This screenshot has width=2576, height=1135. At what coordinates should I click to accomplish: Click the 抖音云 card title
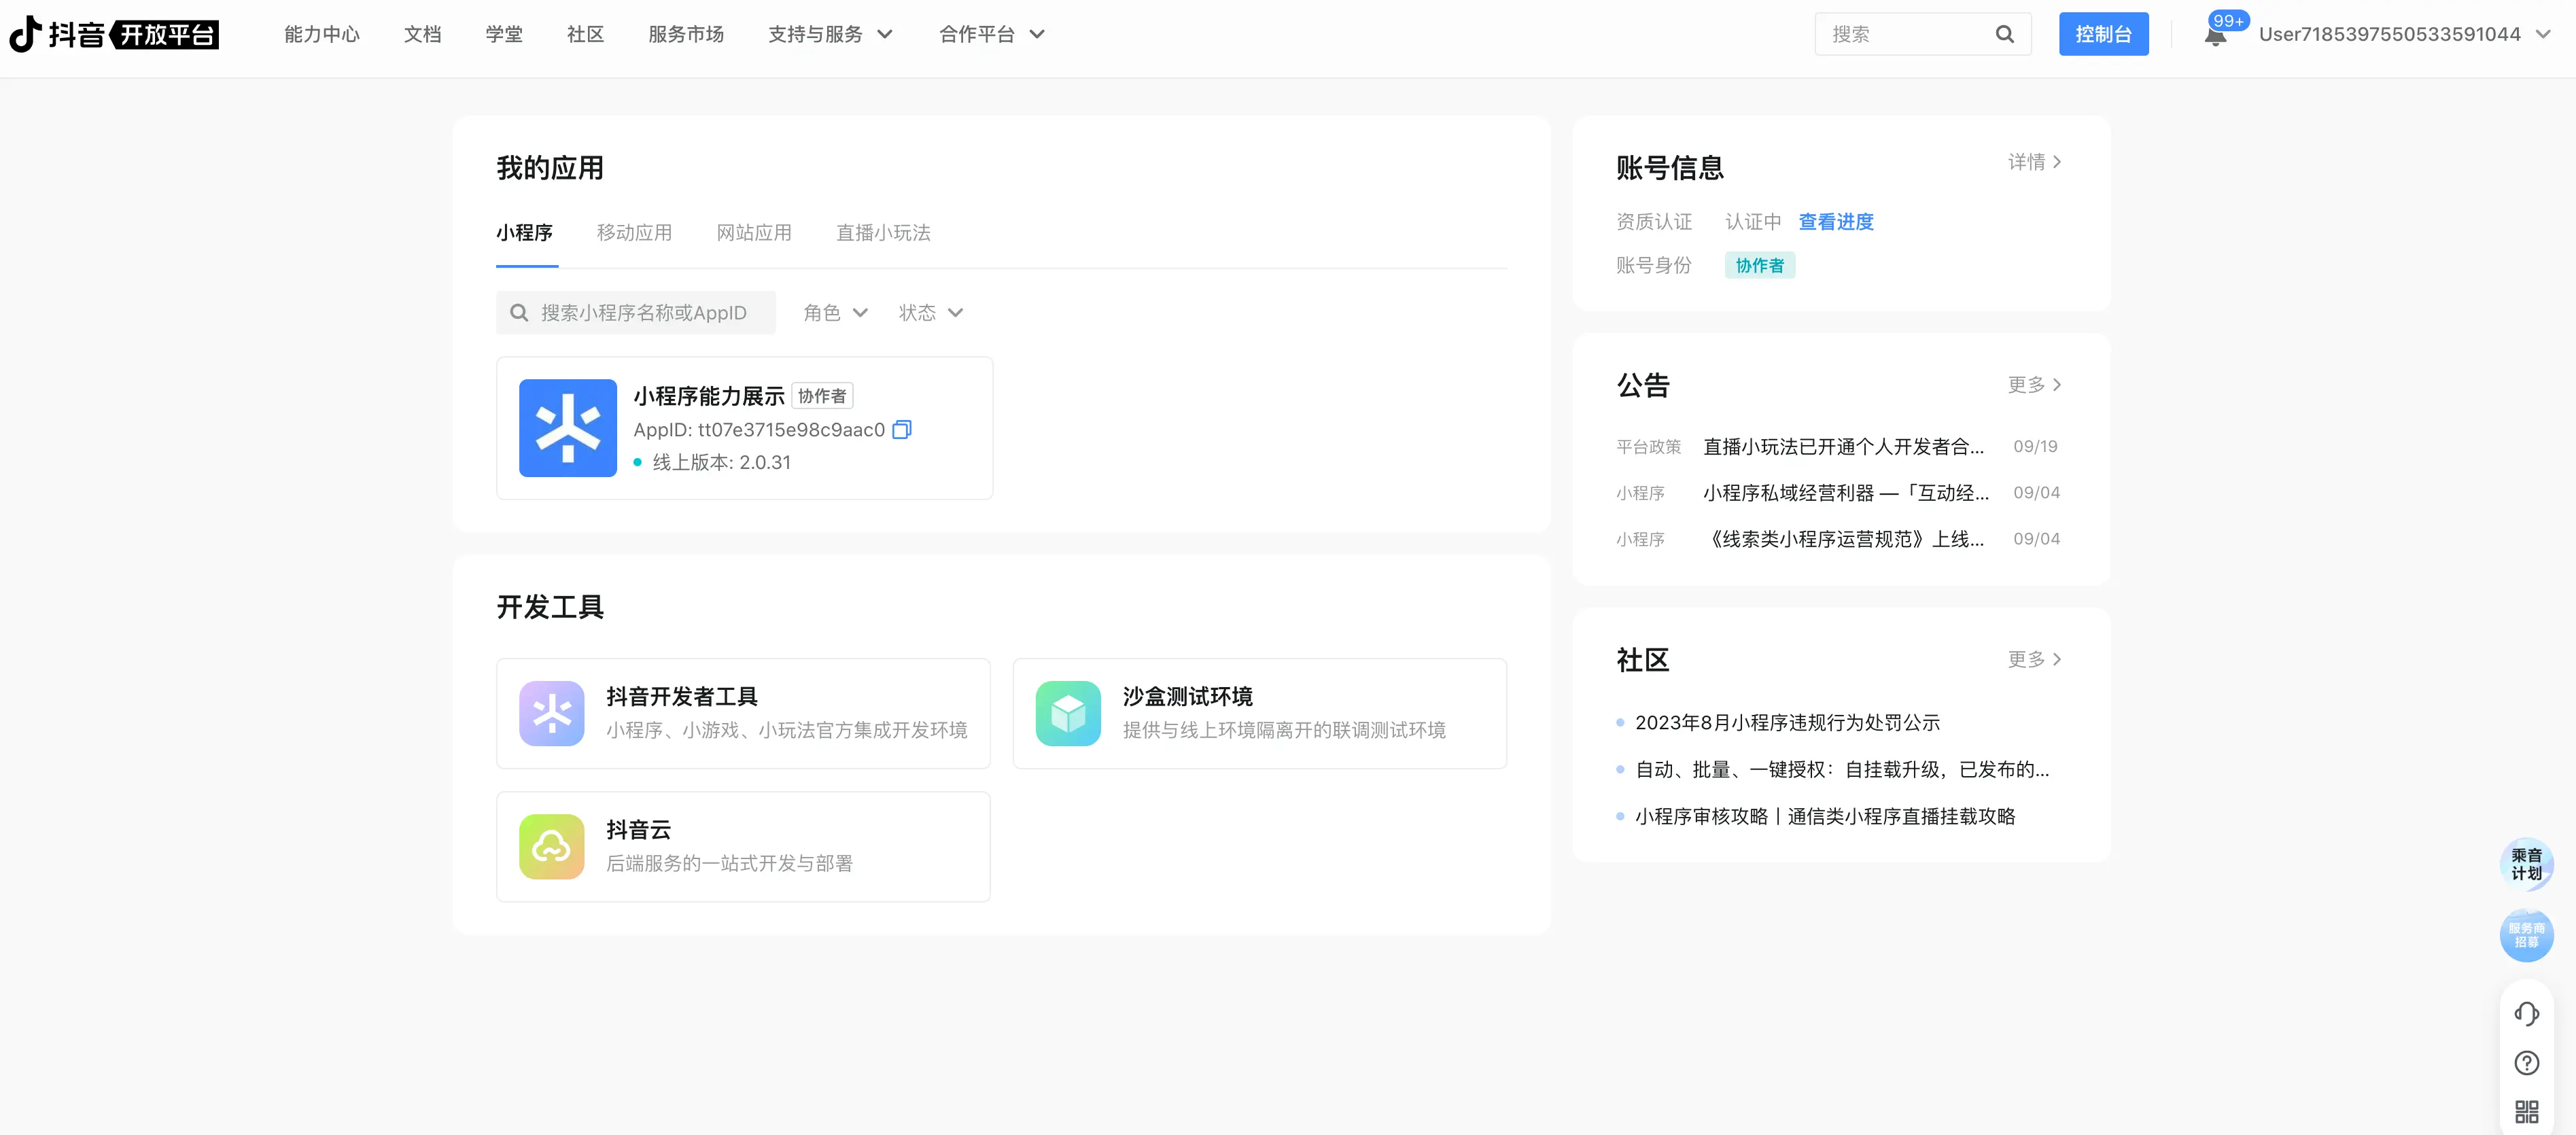[x=638, y=829]
